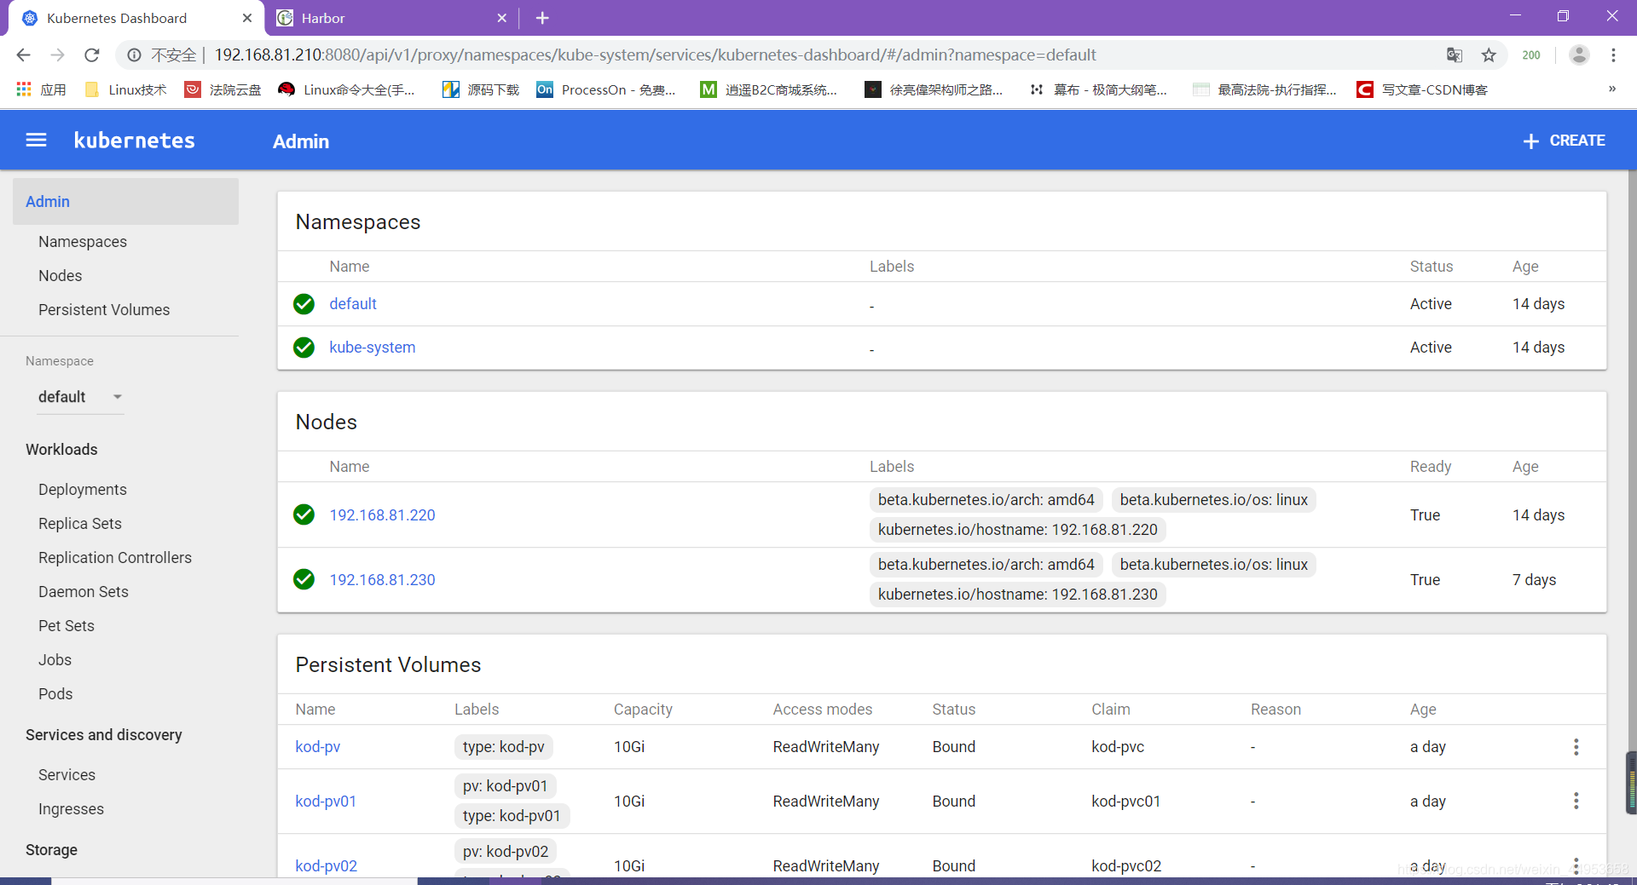Go to Replication Controllers
1637x885 pixels.
click(115, 558)
